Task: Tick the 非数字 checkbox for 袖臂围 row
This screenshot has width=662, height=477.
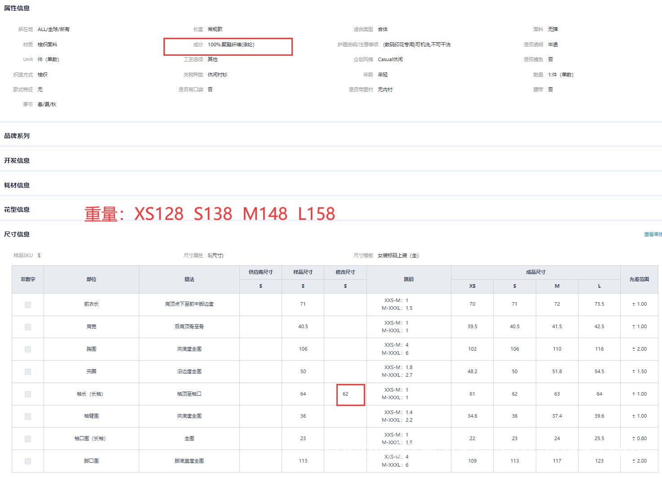Action: 28,416
